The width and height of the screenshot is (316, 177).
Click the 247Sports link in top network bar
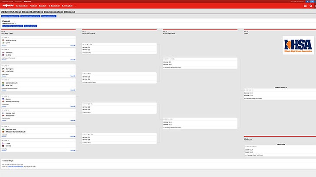point(18,1)
